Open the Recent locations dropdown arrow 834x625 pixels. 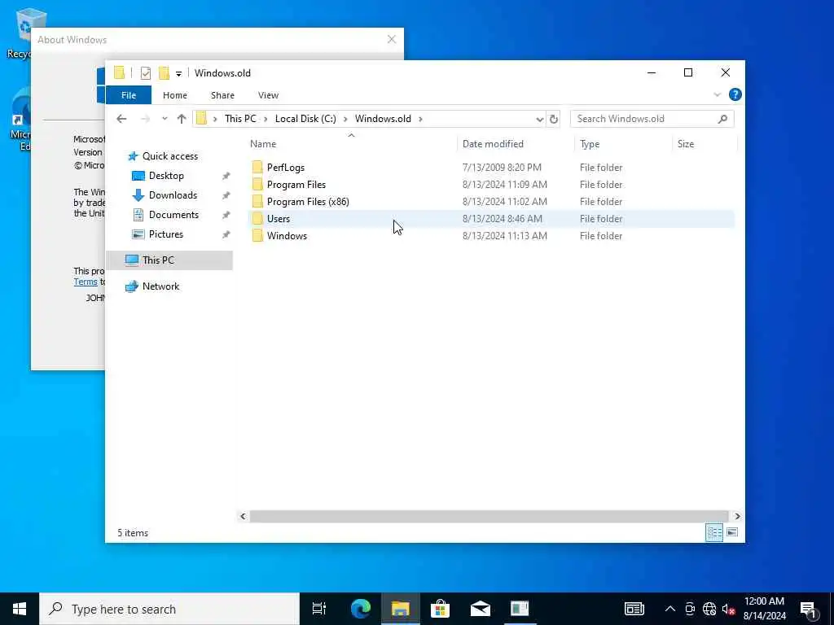pyautogui.click(x=165, y=119)
